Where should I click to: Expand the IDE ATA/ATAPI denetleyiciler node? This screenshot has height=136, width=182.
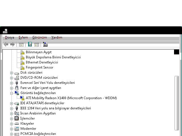(11, 103)
